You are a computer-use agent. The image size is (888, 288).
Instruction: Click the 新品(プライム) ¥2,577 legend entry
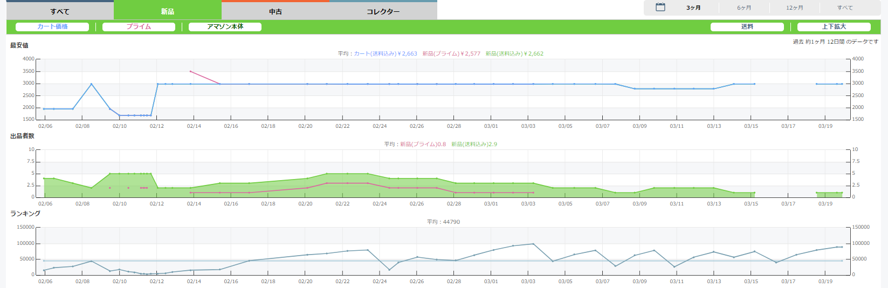coord(451,53)
